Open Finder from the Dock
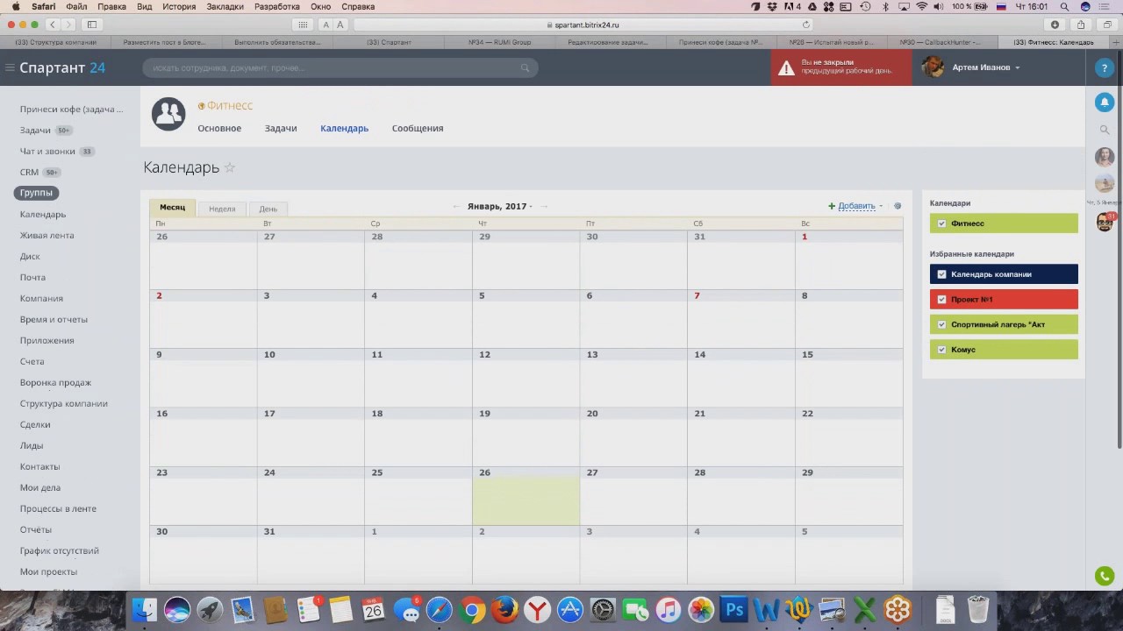 pos(145,609)
